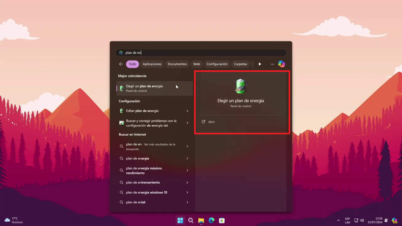Click the search magnifier in the search box

pyautogui.click(x=121, y=53)
